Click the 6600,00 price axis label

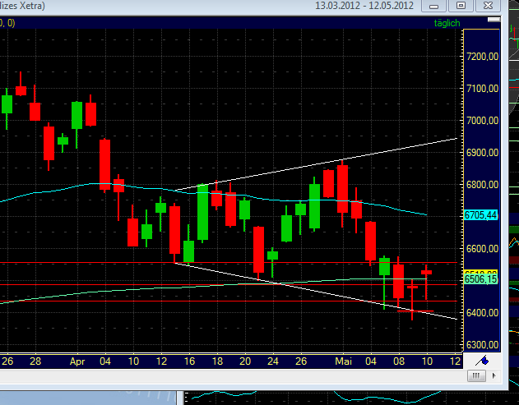click(482, 249)
